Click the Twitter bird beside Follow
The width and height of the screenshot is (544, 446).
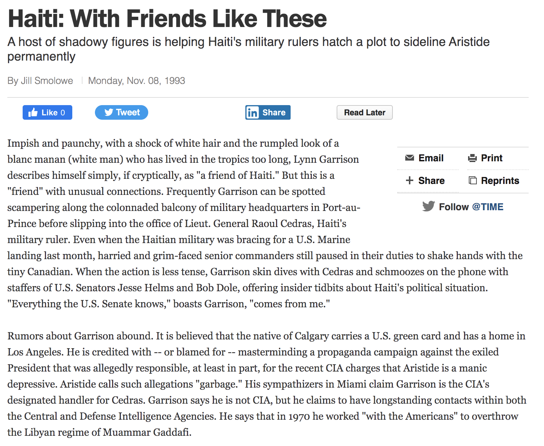[429, 206]
